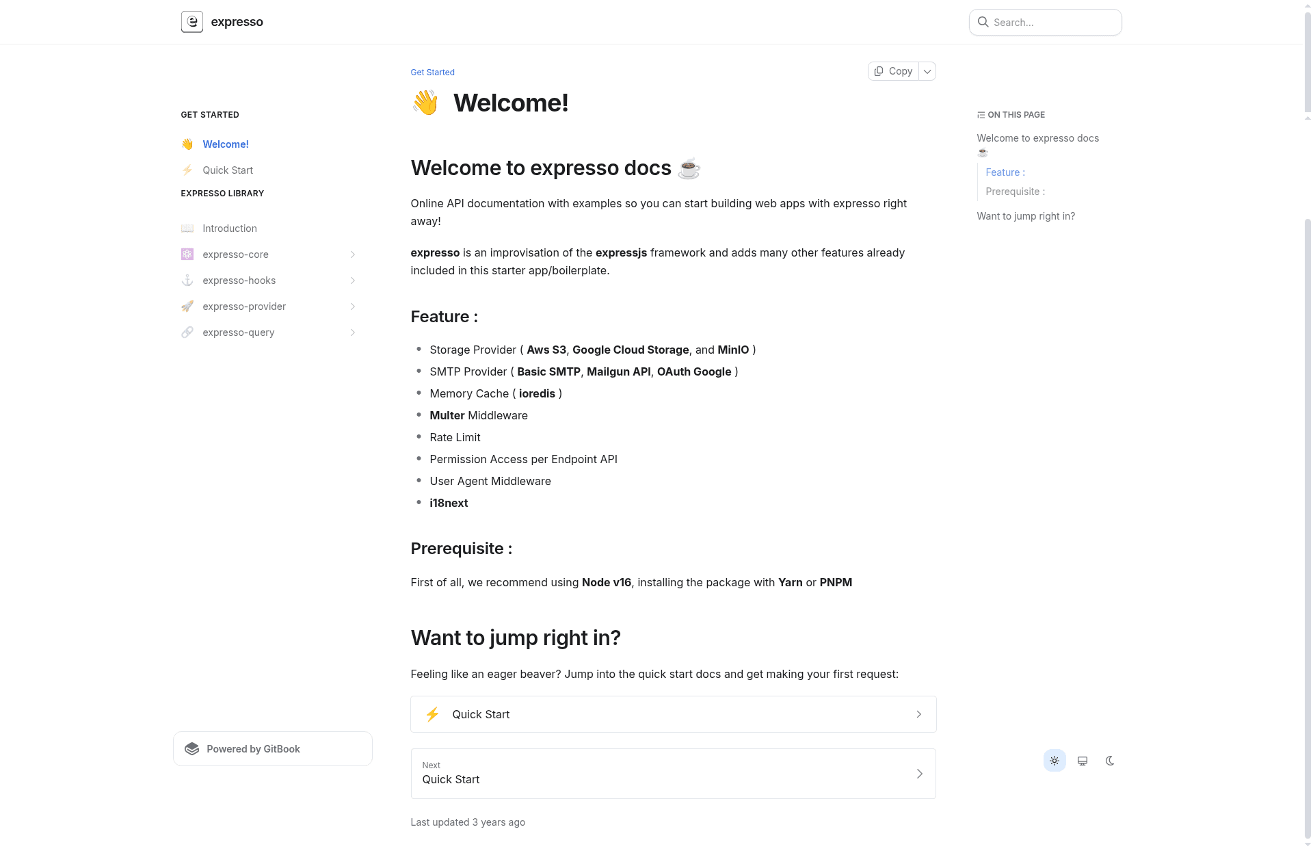Click the i18next list item
Screen dimensions: 1313x851
(x=449, y=503)
